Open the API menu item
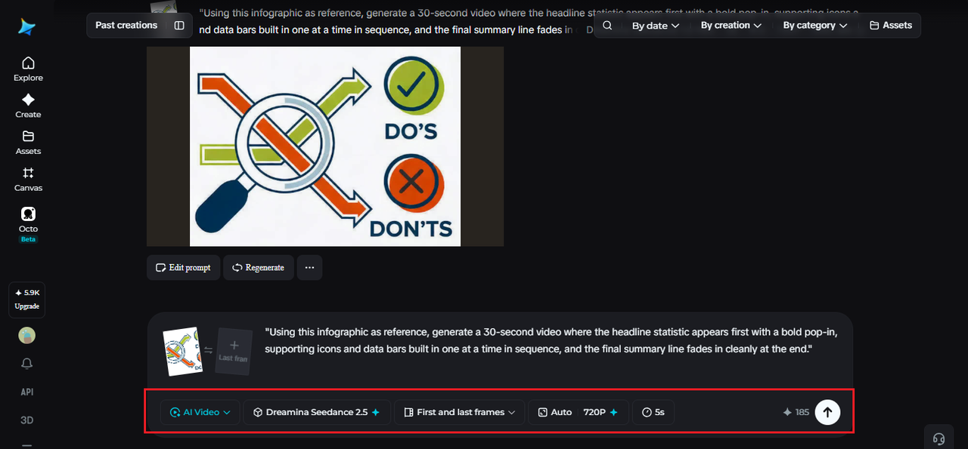Screen dimensions: 968x449 [27, 392]
